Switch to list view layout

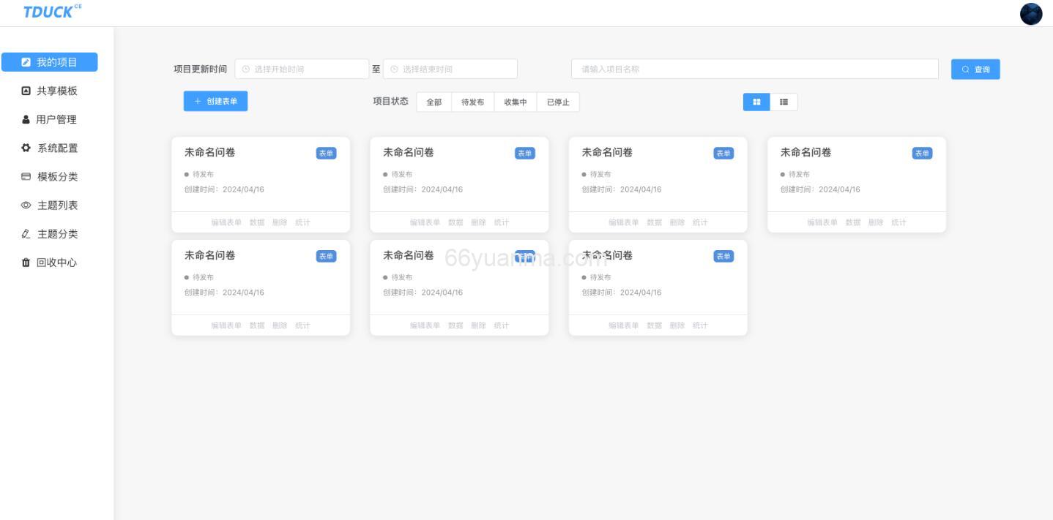coord(783,102)
